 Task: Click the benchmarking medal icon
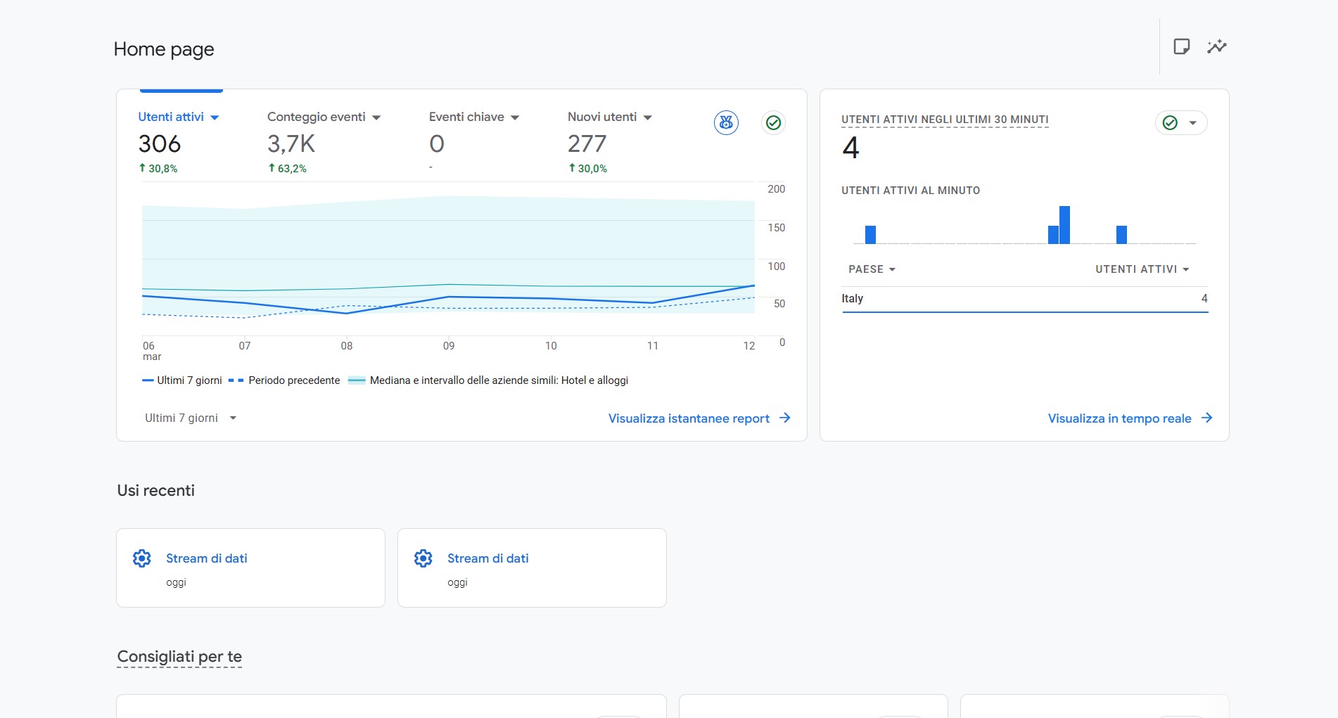point(726,123)
